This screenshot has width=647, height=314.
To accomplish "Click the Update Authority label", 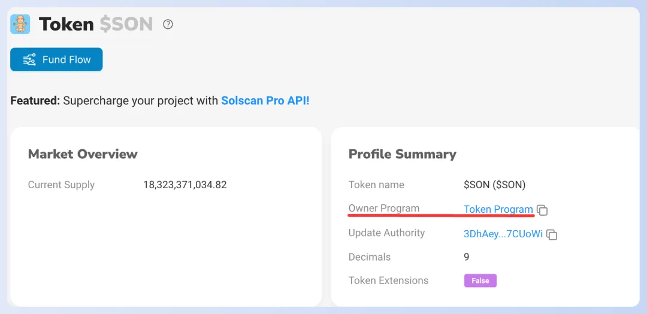I will 386,233.
